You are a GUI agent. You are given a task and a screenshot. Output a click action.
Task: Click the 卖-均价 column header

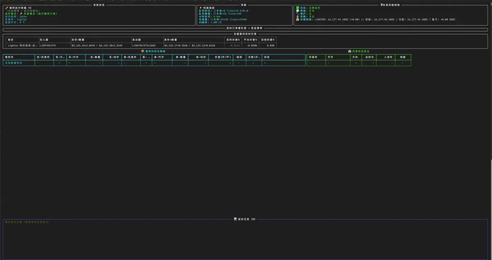(201, 57)
